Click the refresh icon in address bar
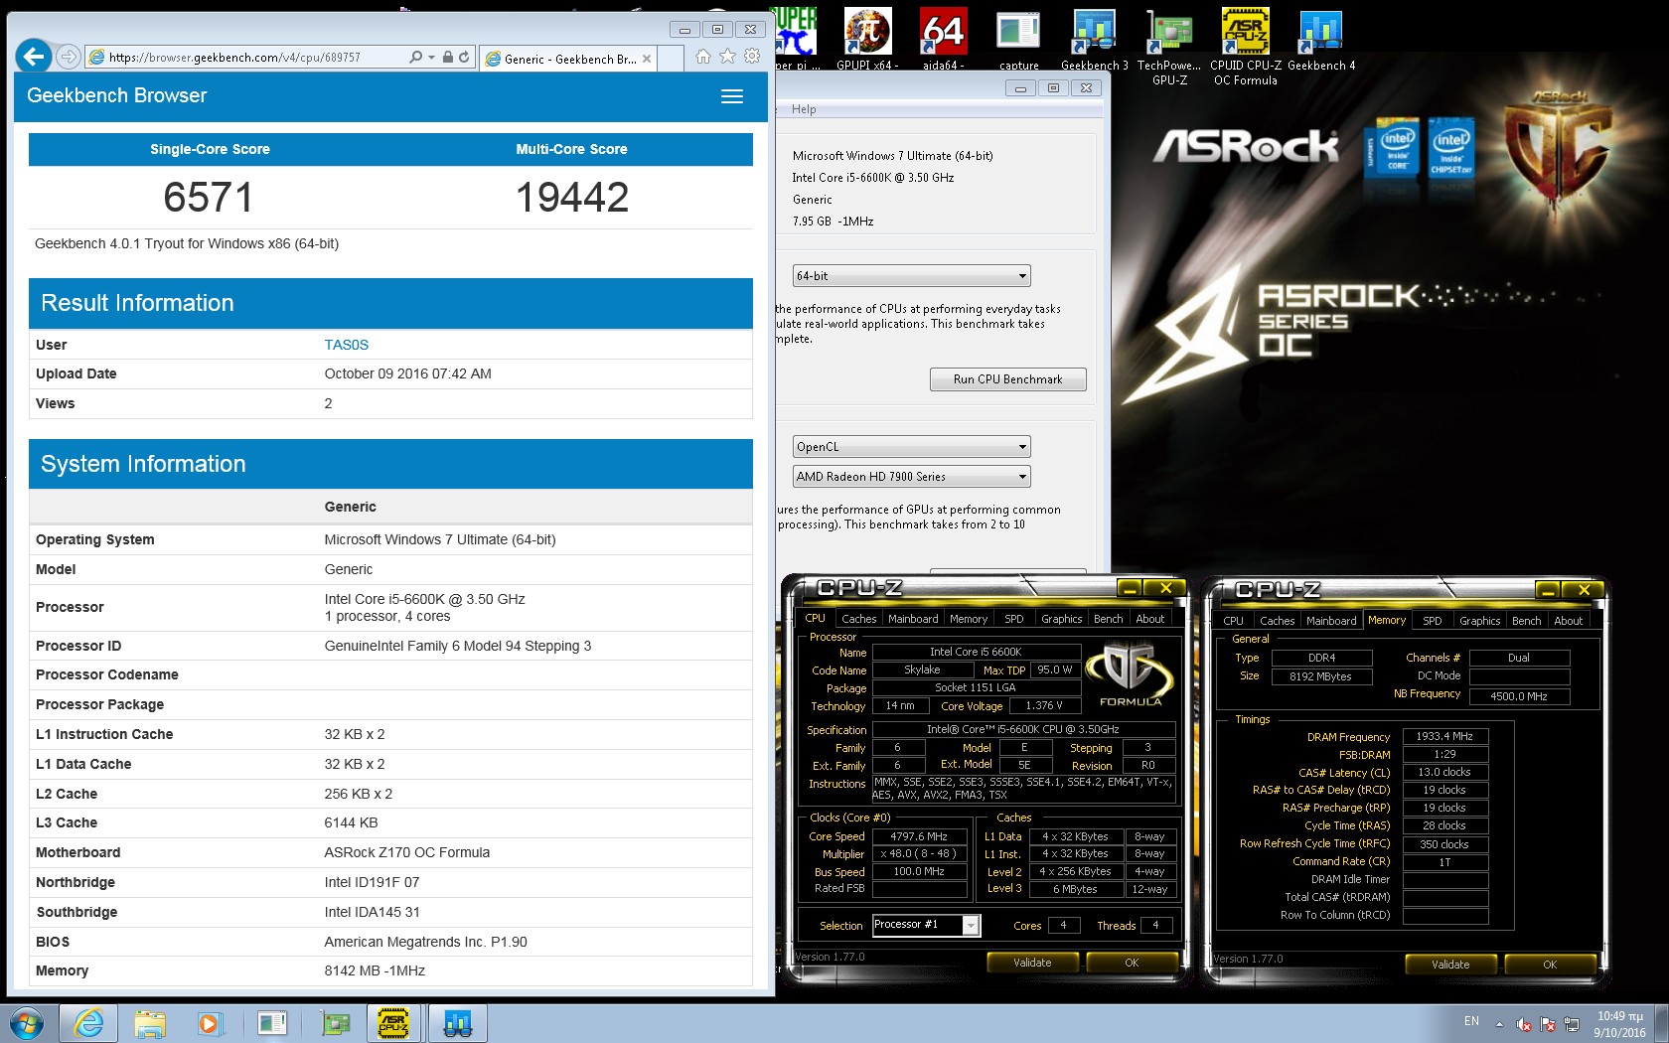1669x1043 pixels. pos(464,58)
